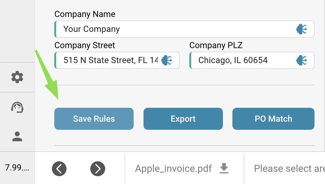Go to previous document with left arrow
The width and height of the screenshot is (325, 184).
coord(59,168)
